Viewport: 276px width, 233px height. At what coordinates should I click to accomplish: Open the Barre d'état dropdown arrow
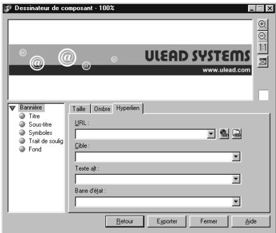(236, 201)
